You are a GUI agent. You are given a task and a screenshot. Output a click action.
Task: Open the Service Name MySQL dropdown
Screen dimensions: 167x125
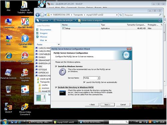[x=99, y=78]
